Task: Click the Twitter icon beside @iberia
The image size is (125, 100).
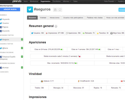Action: coord(1,48)
